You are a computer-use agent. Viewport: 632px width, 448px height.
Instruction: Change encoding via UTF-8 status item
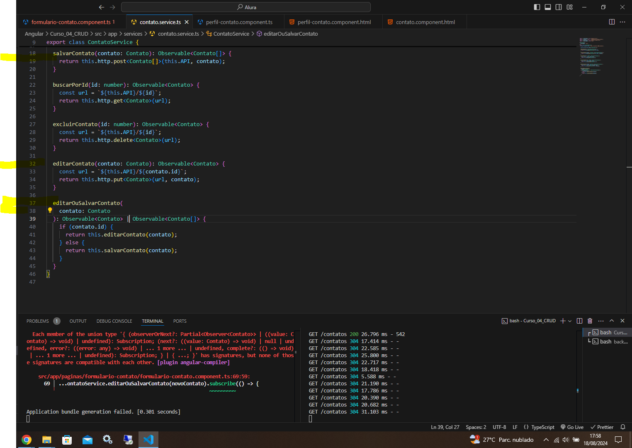click(x=499, y=427)
